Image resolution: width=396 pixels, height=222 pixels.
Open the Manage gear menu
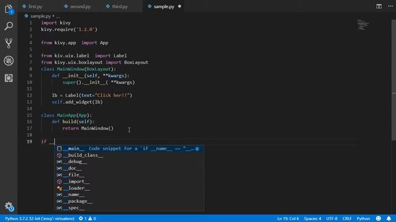(x=9, y=207)
